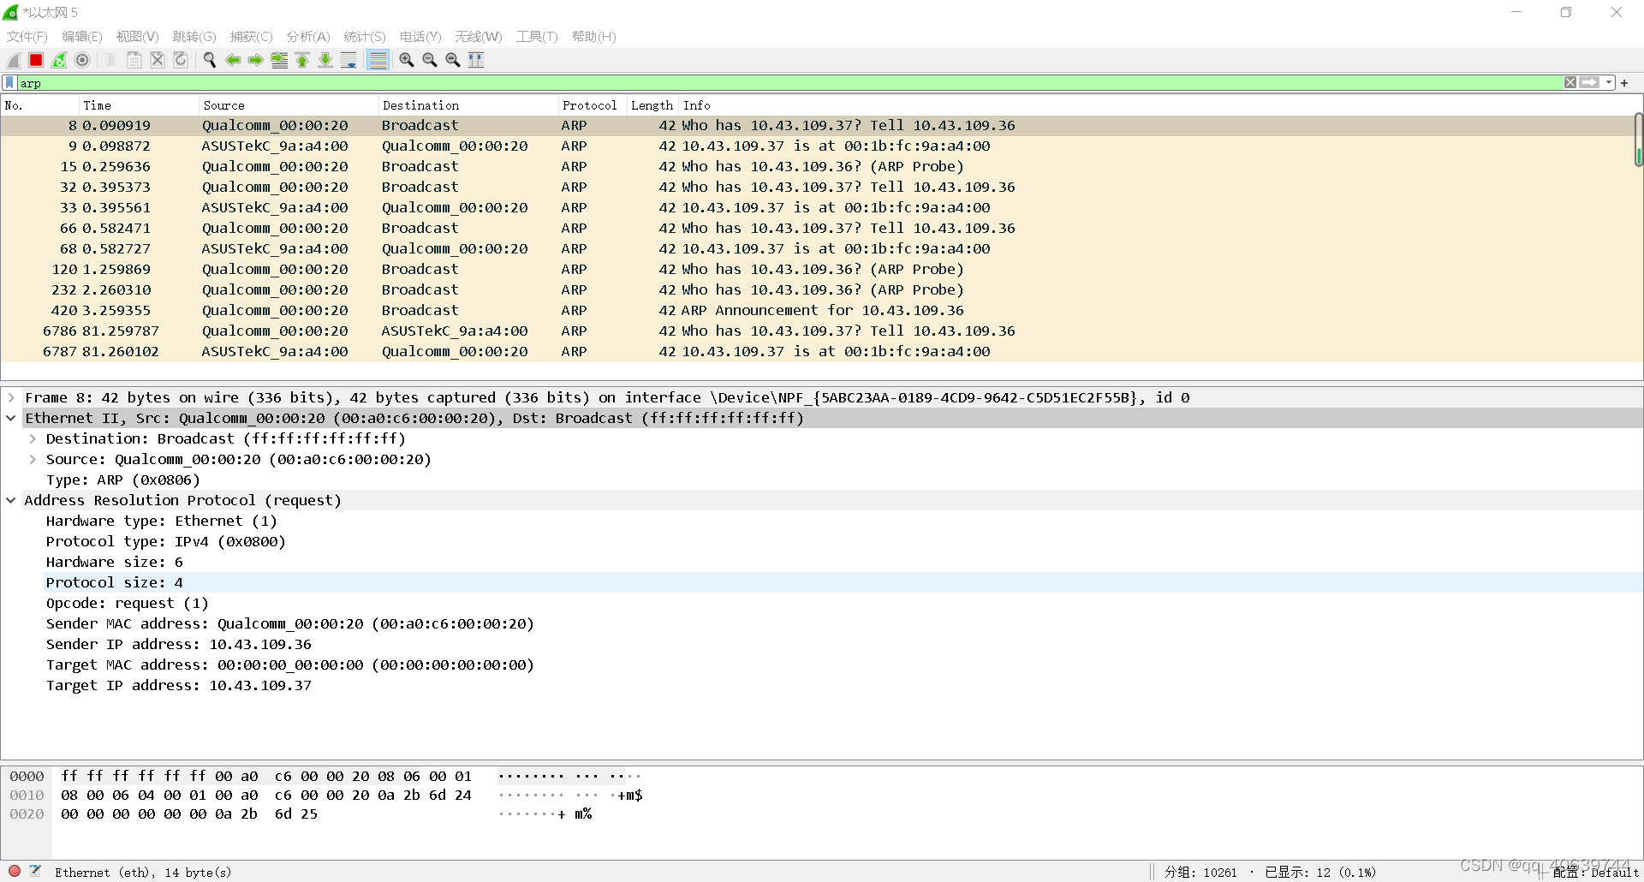Select Sender IP address field
Screen dimensions: 1644x882
point(179,644)
